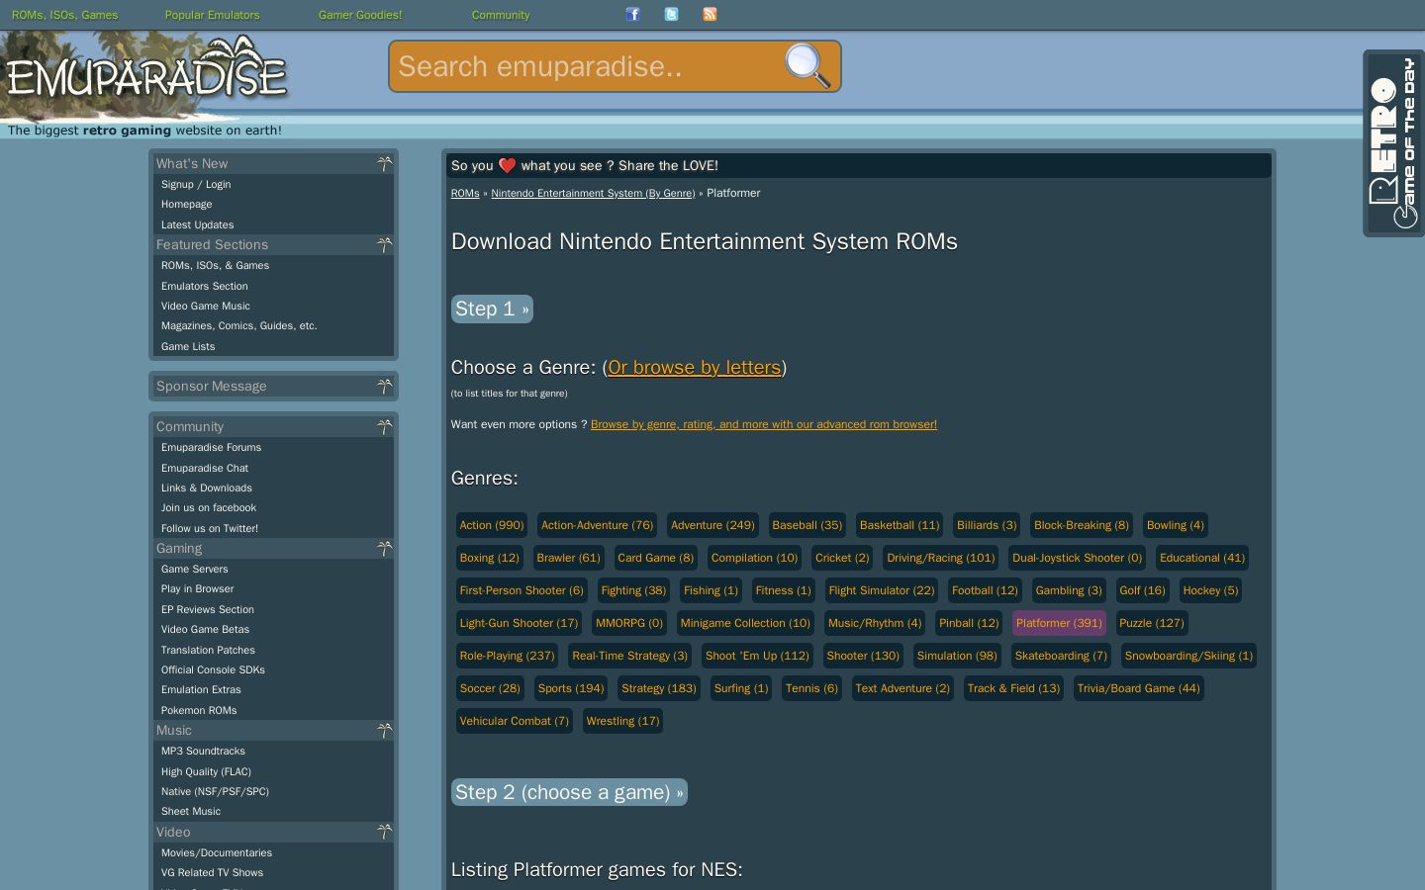Collapse the What's New panel palm icon
Image resolution: width=1425 pixels, height=890 pixels.
click(385, 163)
